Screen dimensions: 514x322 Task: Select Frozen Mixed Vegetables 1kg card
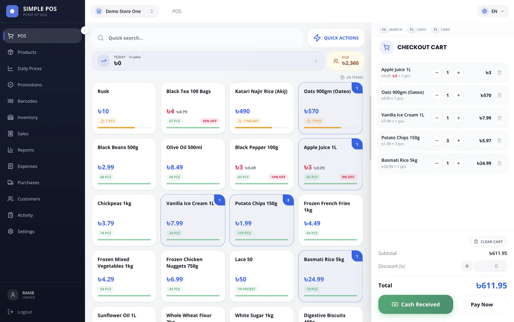point(124,276)
